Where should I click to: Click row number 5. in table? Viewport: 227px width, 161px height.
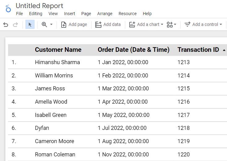coord(14,115)
